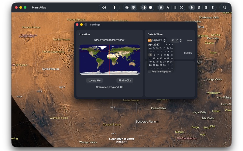The image size is (243, 151).
Task: Toggle the half-shaded disc lighting icon
Action: coord(144,7)
